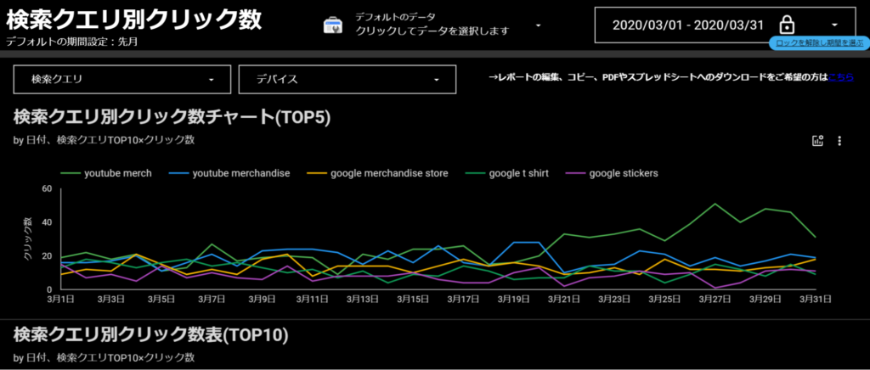Open the デバイス filter dropdown
Image resolution: width=870 pixels, height=370 pixels.
click(347, 79)
